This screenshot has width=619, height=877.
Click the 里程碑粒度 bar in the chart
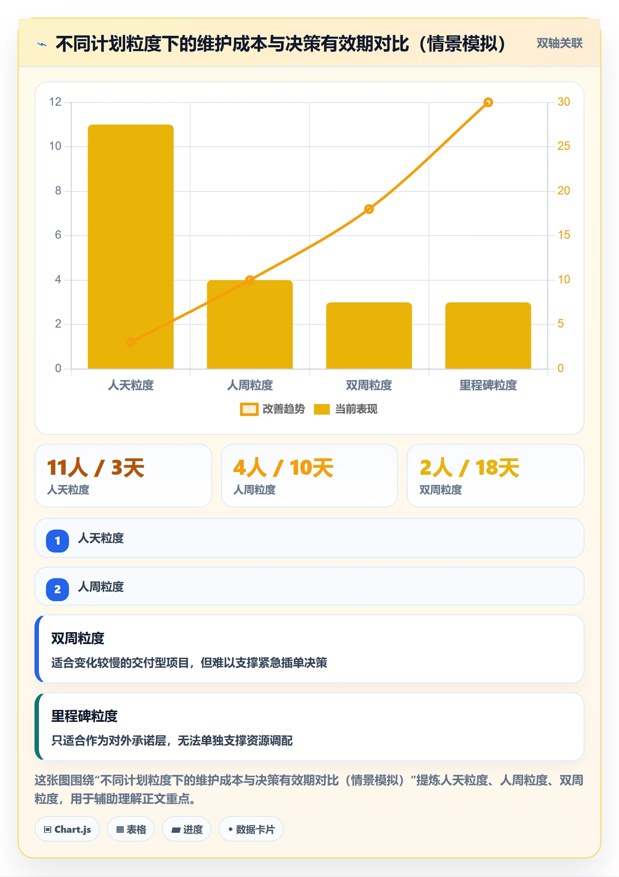point(488,335)
